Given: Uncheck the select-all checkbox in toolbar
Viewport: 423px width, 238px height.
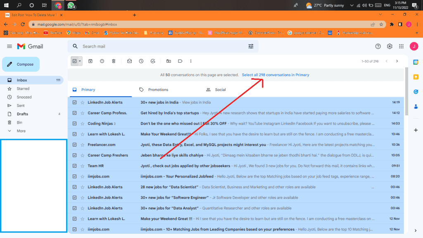Looking at the screenshot, I should click(74, 61).
